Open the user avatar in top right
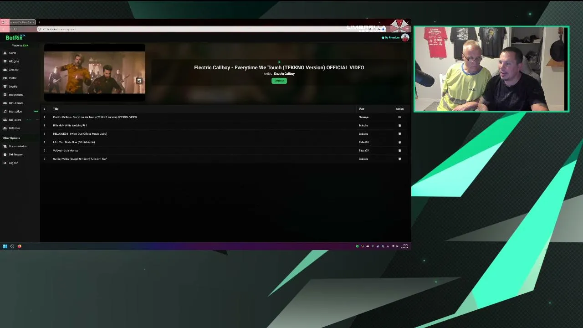Image resolution: width=583 pixels, height=328 pixels. click(405, 37)
